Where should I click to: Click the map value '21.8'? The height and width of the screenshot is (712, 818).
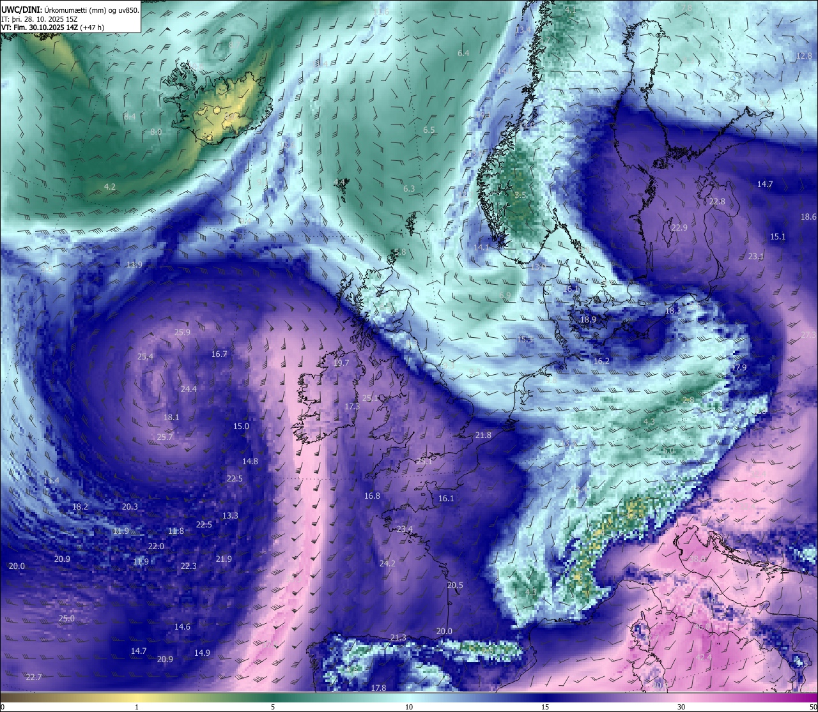[x=483, y=435]
